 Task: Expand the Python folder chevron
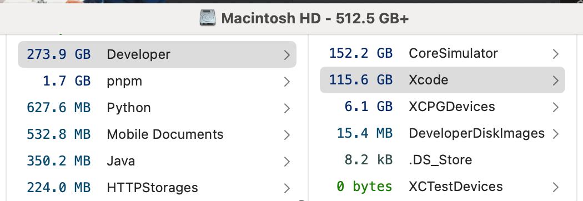click(x=287, y=108)
